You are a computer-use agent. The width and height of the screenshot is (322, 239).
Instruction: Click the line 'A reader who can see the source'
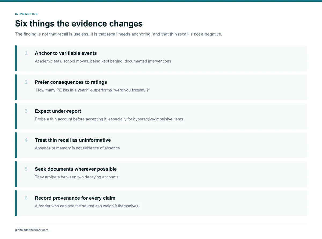click(x=87, y=206)
